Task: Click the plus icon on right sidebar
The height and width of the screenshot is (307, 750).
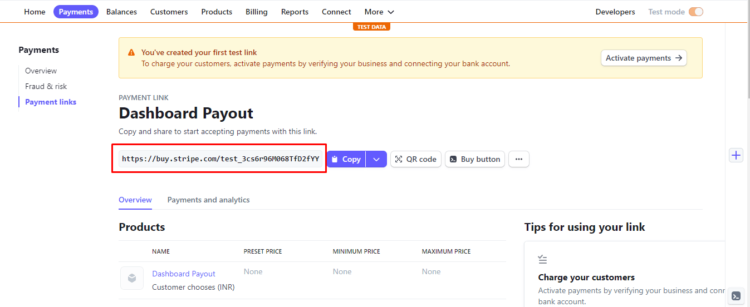Action: [736, 155]
